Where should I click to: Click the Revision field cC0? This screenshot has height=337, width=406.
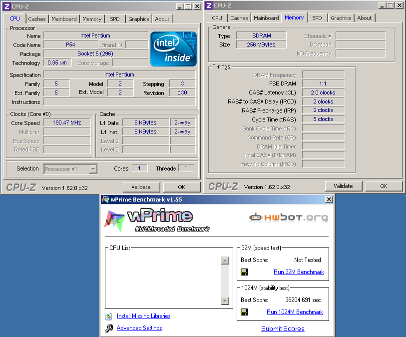click(182, 92)
